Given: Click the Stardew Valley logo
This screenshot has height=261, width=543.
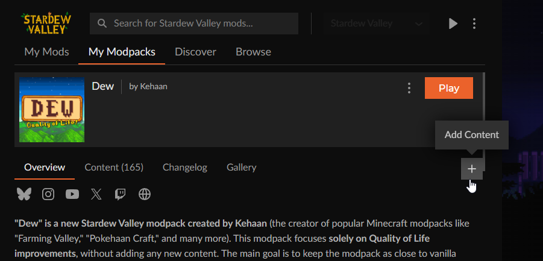Looking at the screenshot, I should pos(46,24).
